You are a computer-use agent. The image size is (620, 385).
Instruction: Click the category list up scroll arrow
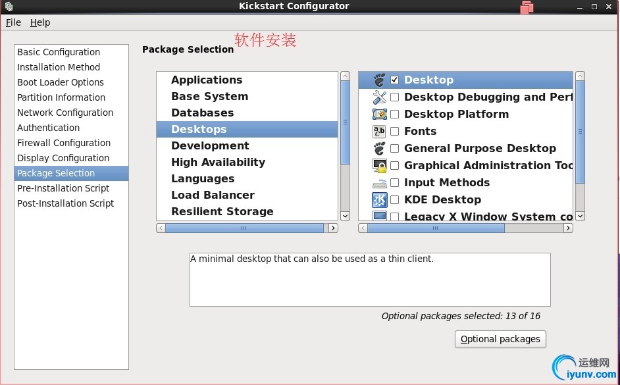click(x=345, y=76)
